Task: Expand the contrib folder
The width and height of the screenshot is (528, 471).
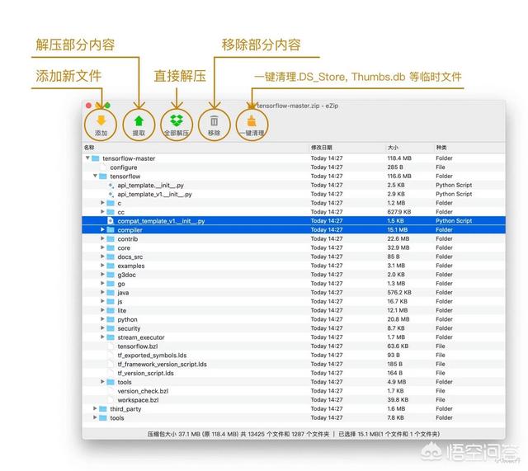Action: point(102,238)
